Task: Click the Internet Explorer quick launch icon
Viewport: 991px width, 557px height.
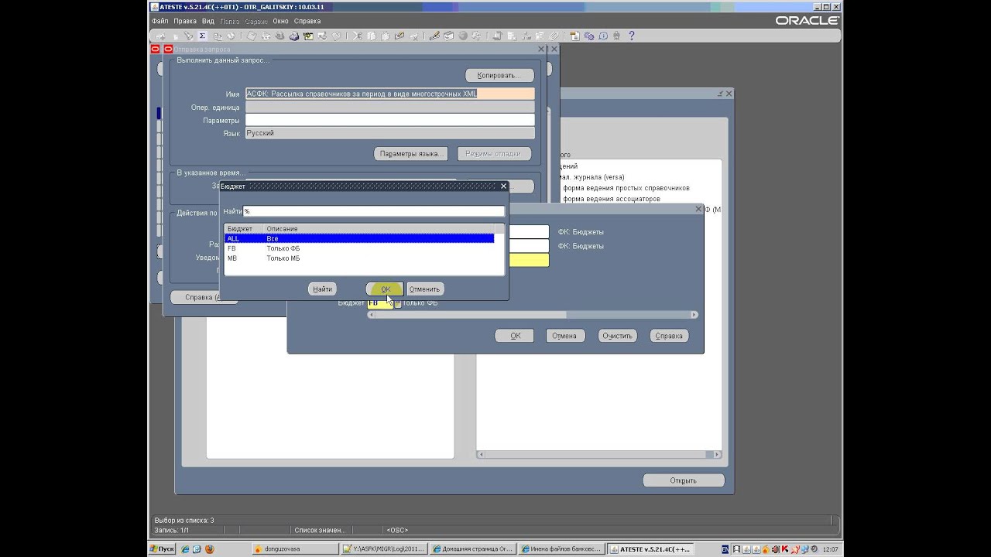Action: [x=186, y=548]
